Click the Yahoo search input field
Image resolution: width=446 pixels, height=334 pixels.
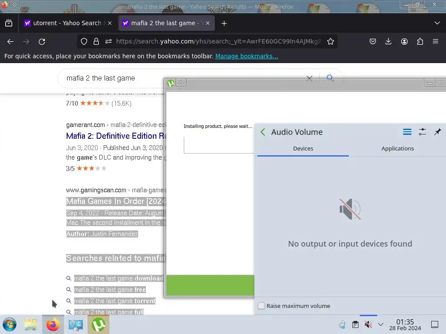coord(182,78)
